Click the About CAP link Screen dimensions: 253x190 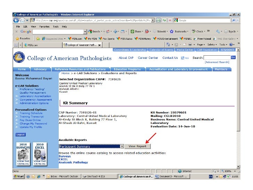pyautogui.click(x=126, y=58)
